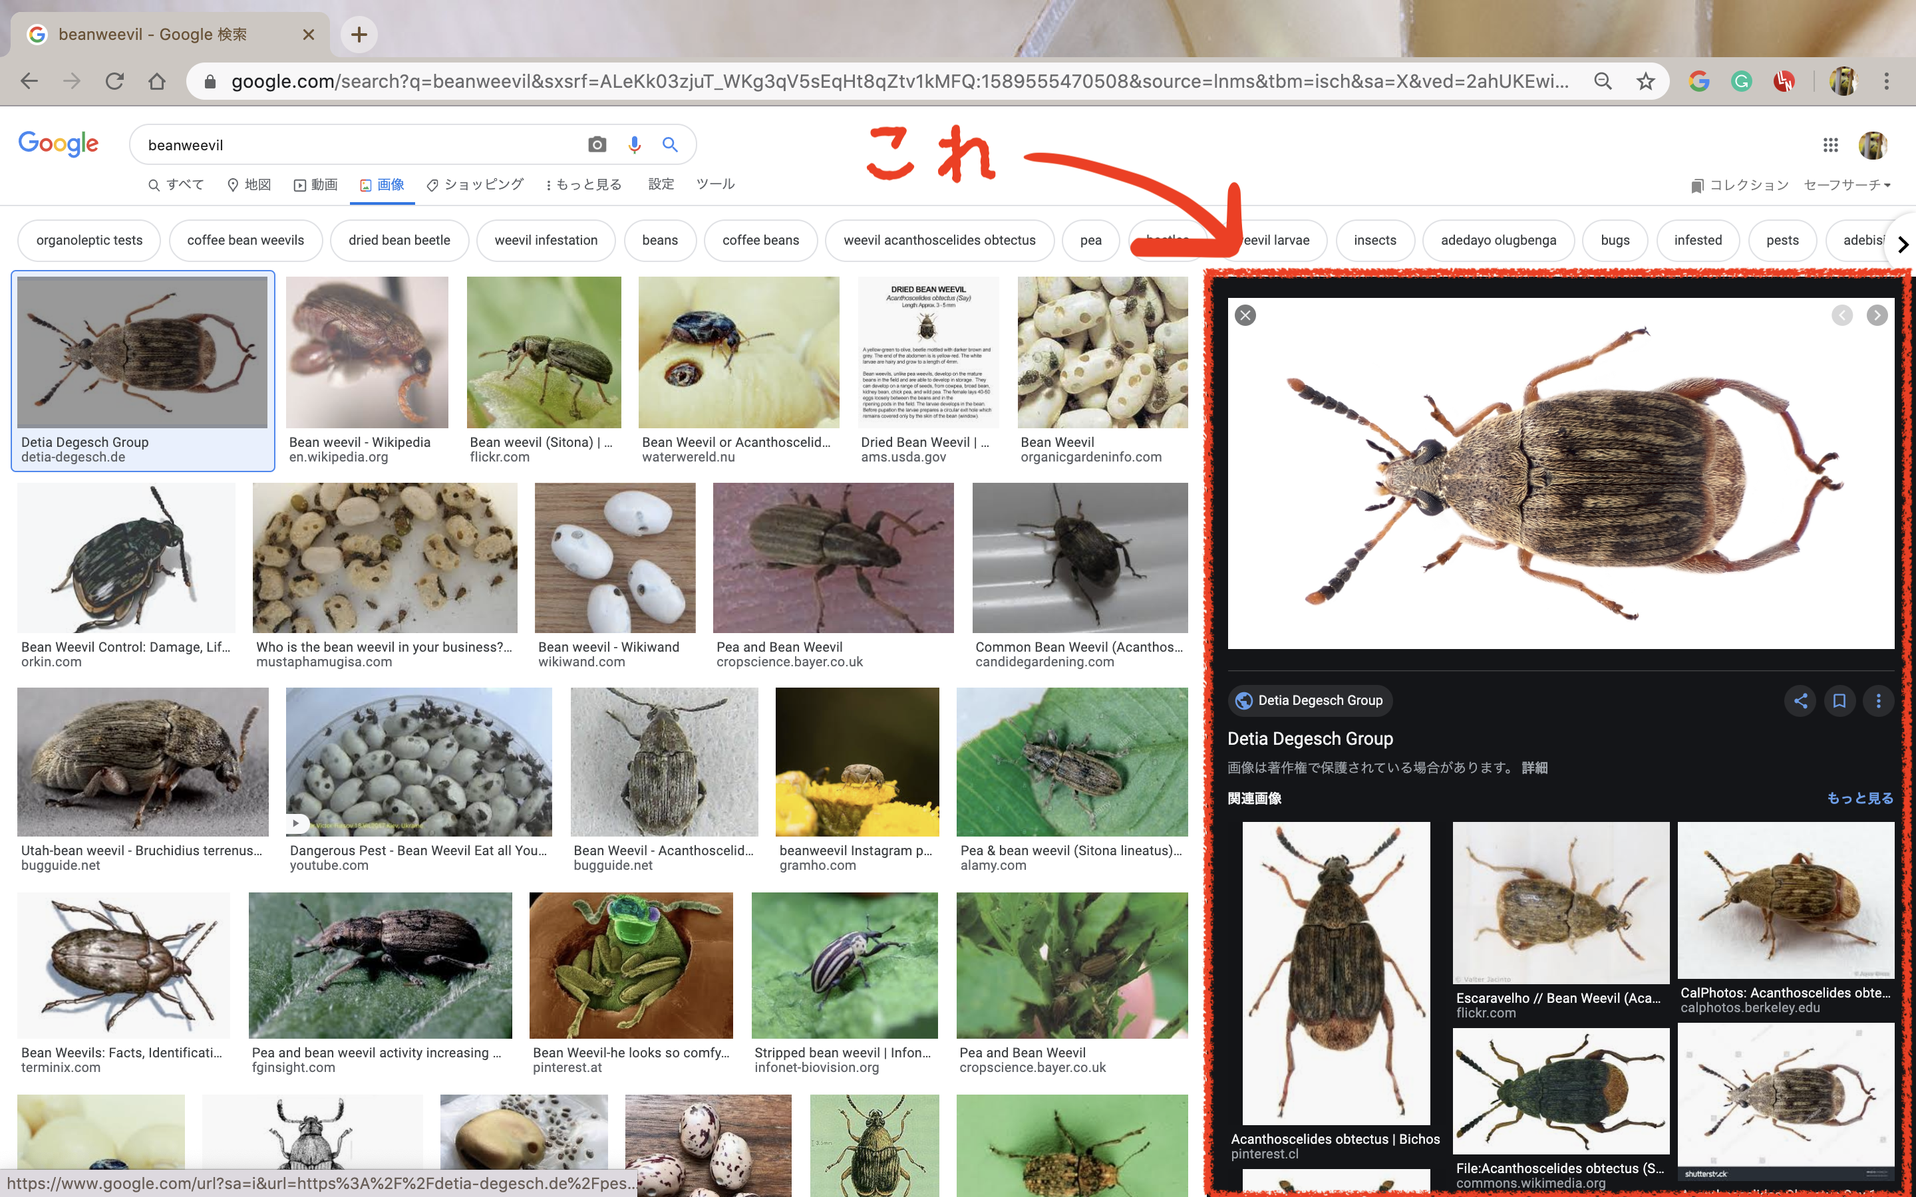
Task: Open the Bean weevil (Sitona) flickr image
Action: coord(544,352)
